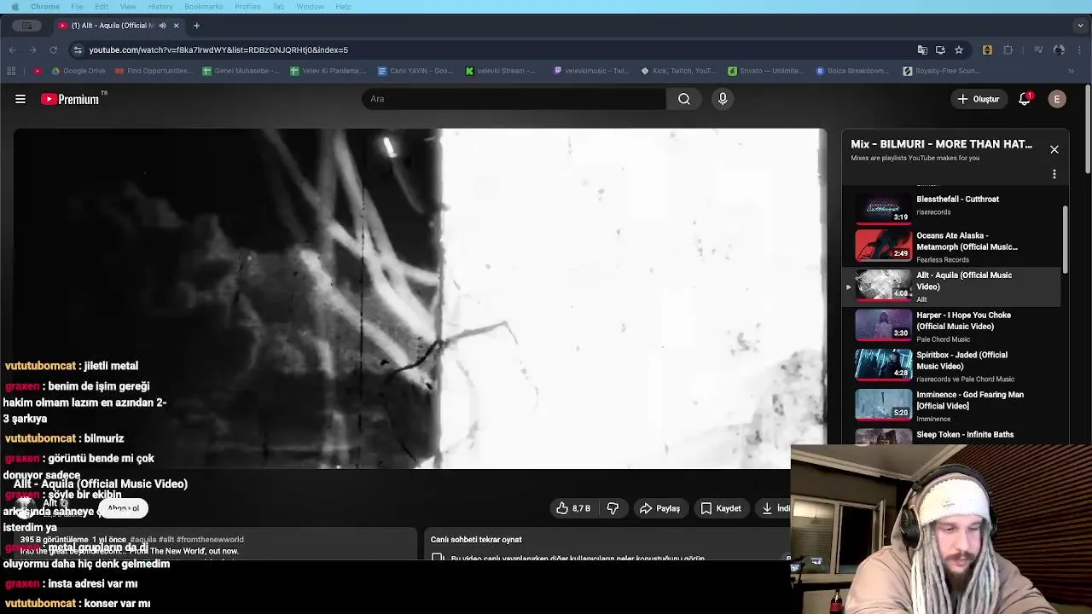Open Chrome extensions puzzle icon
This screenshot has height=614, width=1092.
1008,49
